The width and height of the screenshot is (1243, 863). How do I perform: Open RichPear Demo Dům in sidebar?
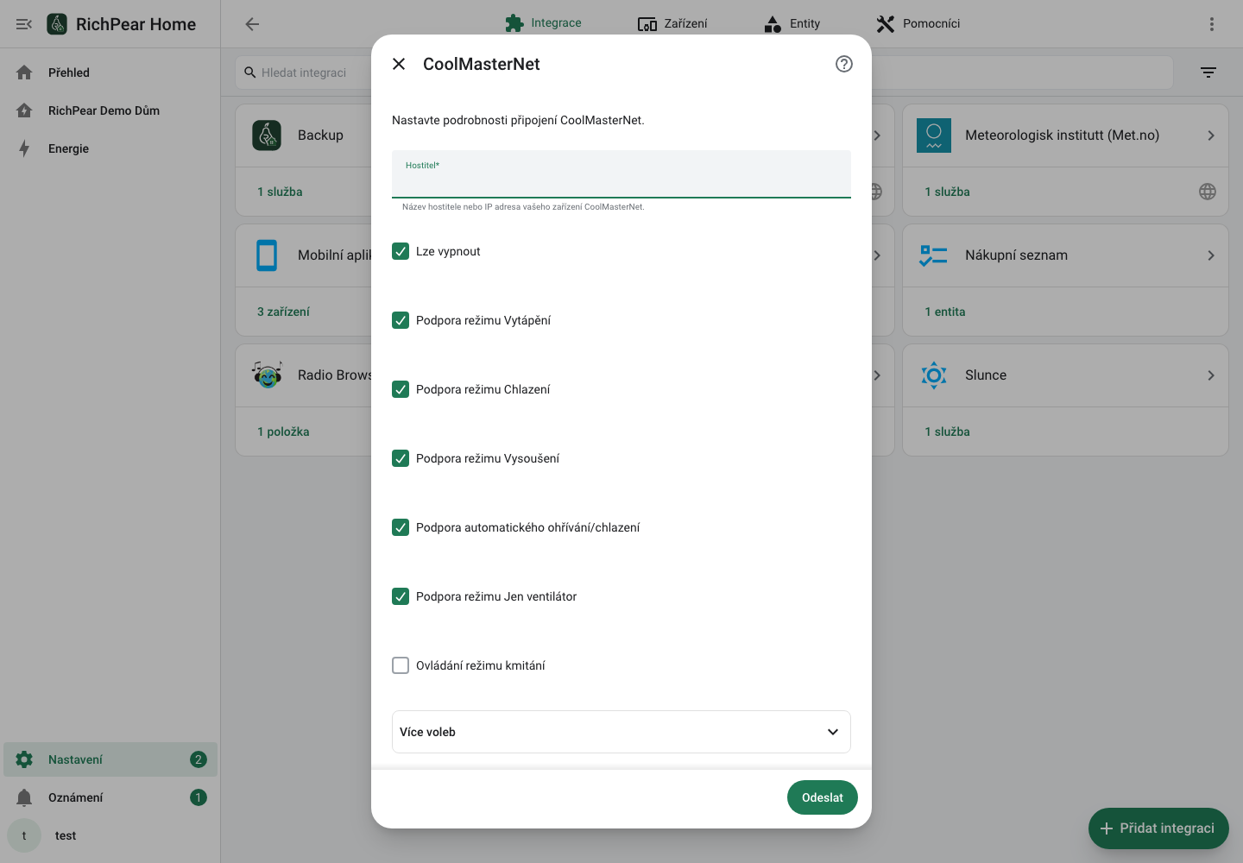point(110,110)
